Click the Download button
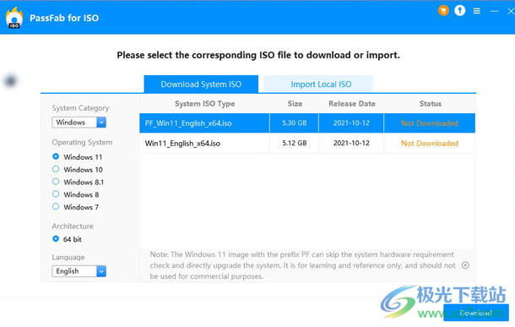The height and width of the screenshot is (327, 515). 476,313
